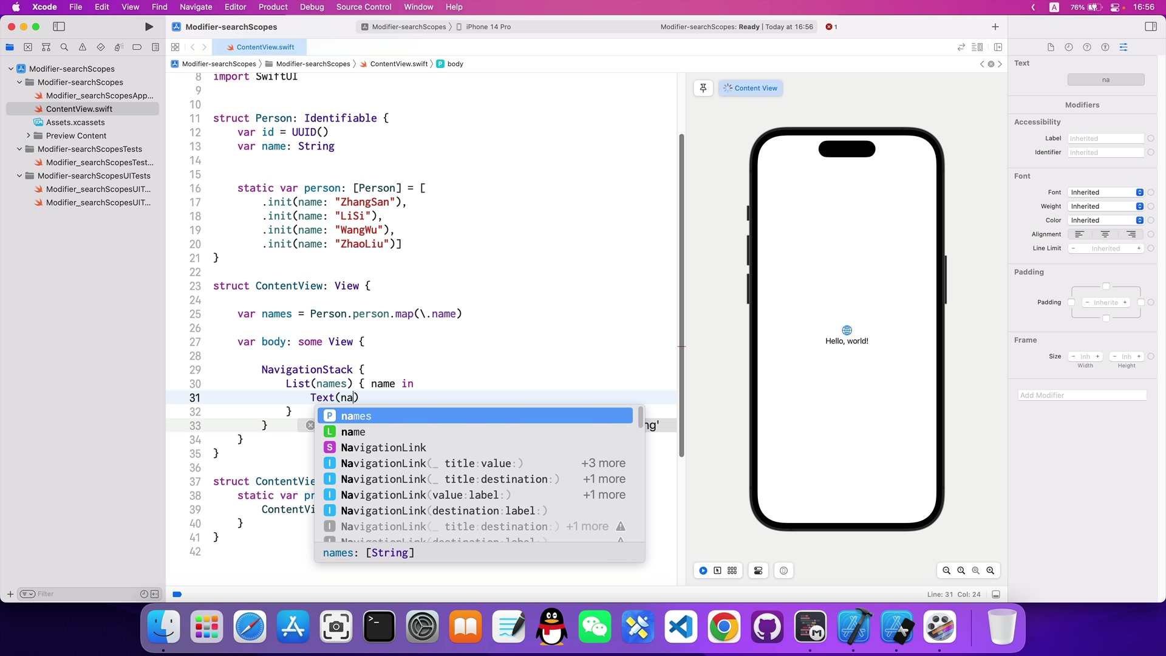This screenshot has height=656, width=1166.
Task: Open the Editor menu
Action: pyautogui.click(x=235, y=7)
